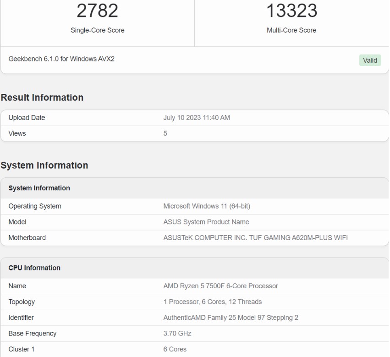Select the AMD Ryzen 5 7500F processor name
The width and height of the screenshot is (390, 357).
[x=220, y=286]
